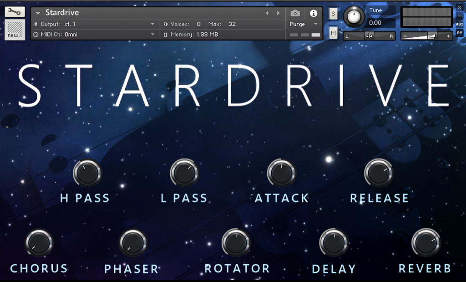The height and width of the screenshot is (282, 466).
Task: Click the DELAY label
Action: [334, 269]
